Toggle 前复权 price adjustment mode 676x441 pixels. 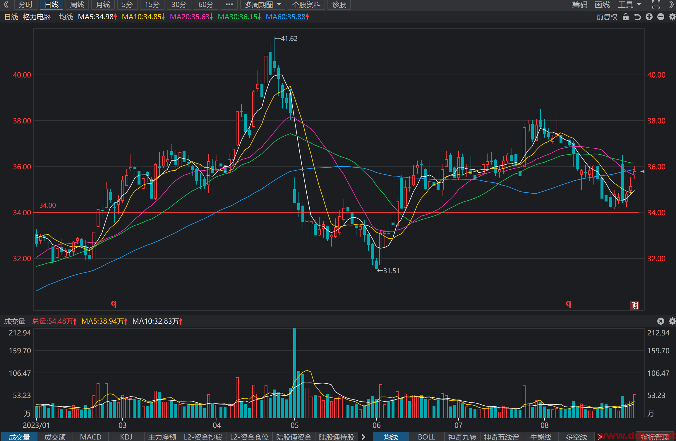pos(607,17)
